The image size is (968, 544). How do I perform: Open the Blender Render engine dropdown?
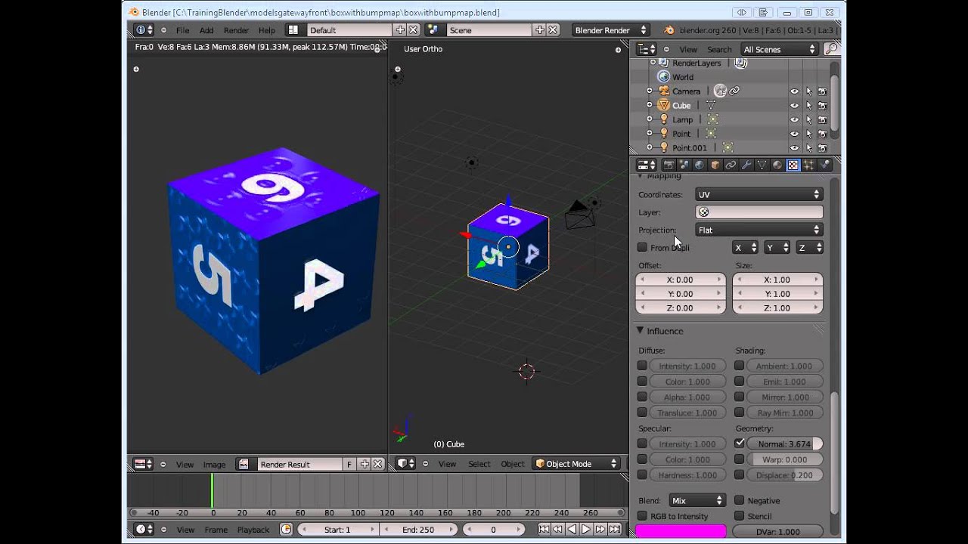point(611,30)
